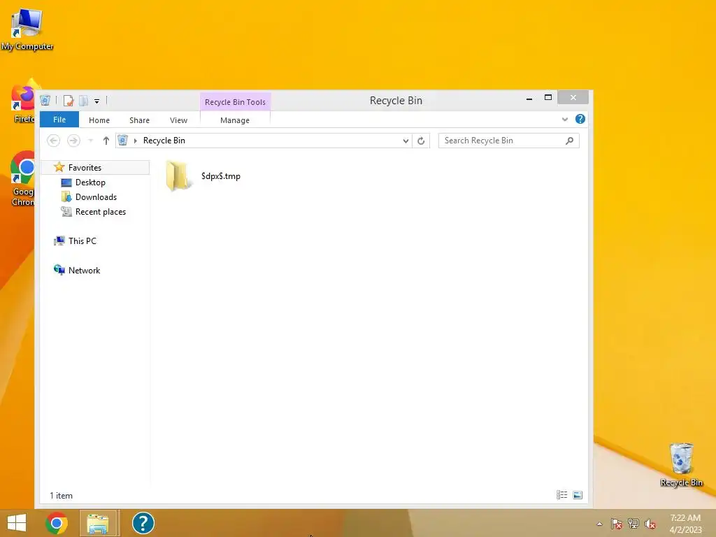Switch to the View ribbon tab
The image size is (716, 537).
point(178,120)
